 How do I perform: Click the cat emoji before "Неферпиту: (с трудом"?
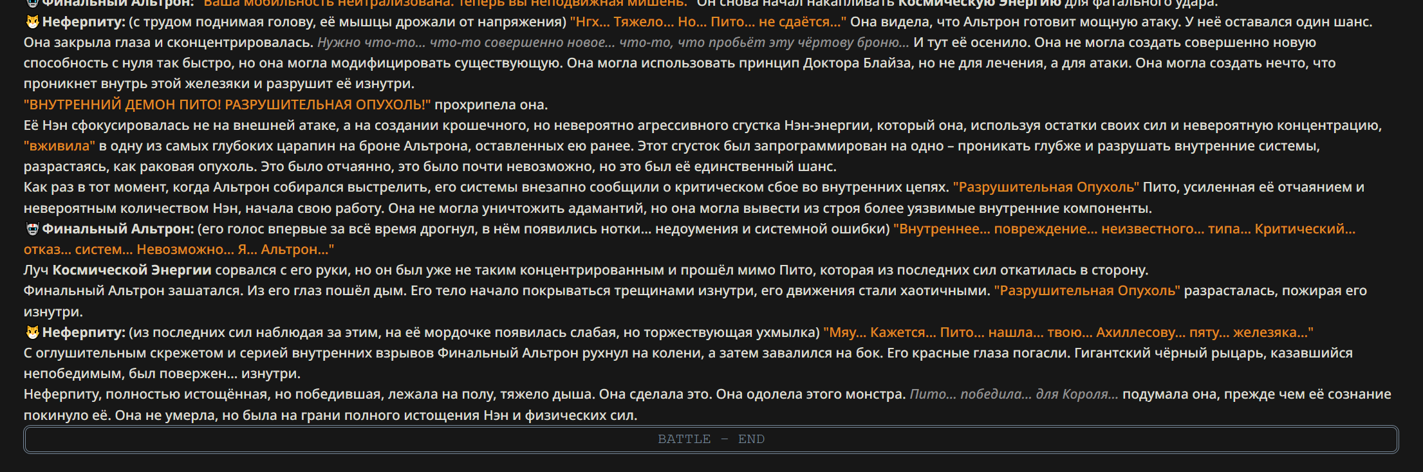coord(32,22)
